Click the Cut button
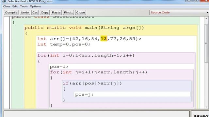This screenshot has height=117, width=209. (x=35, y=12)
